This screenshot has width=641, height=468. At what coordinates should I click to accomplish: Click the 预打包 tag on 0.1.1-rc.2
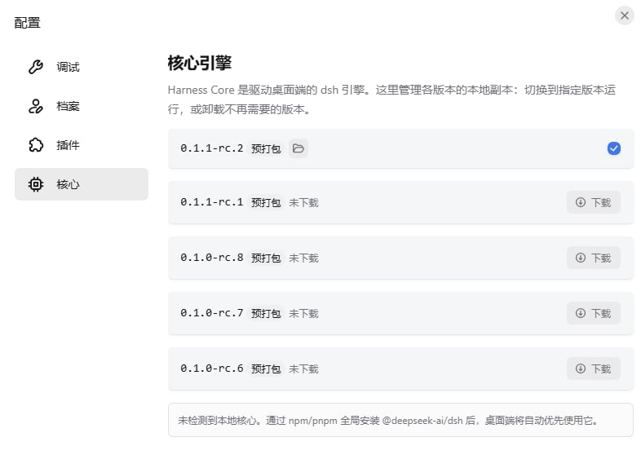(266, 148)
